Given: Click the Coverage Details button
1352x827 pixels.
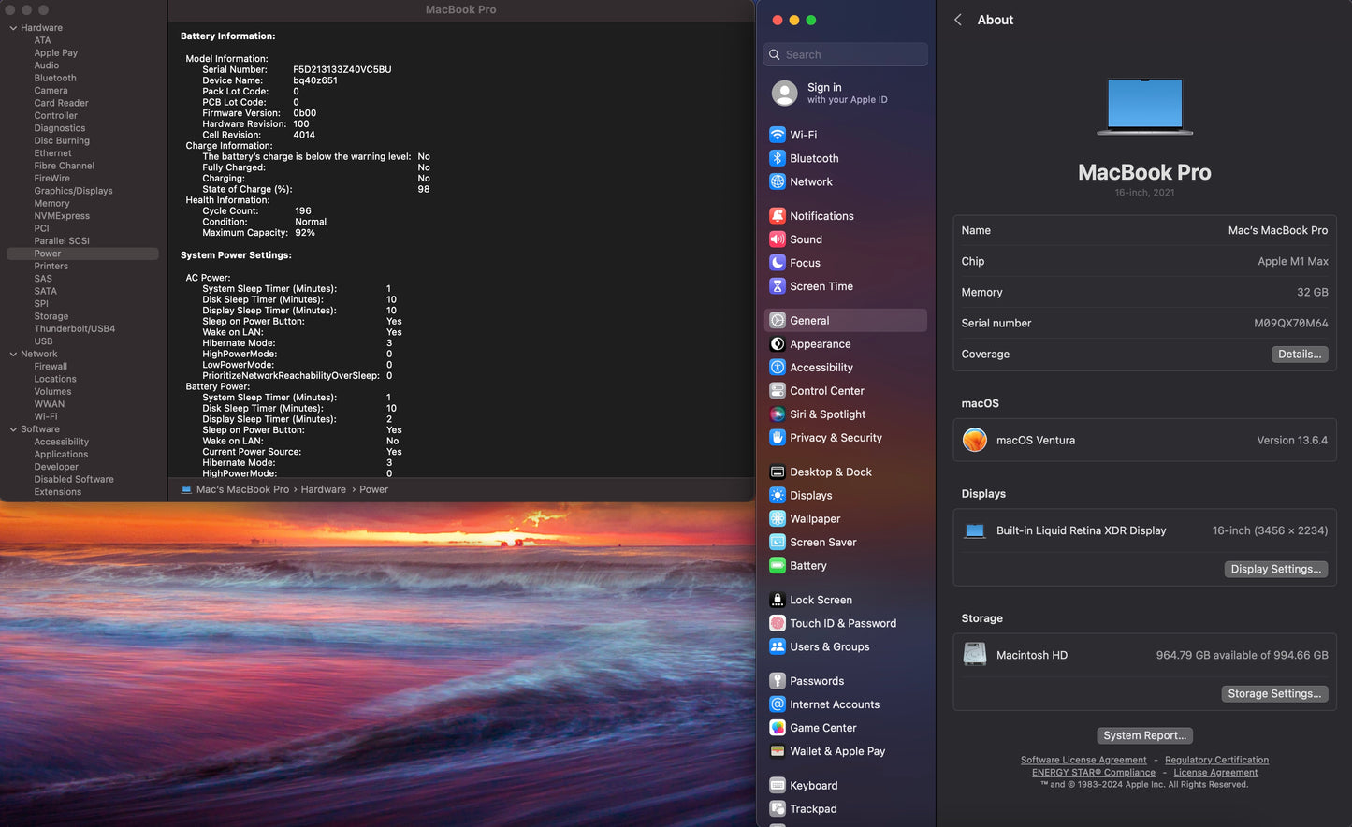Looking at the screenshot, I should tap(1299, 355).
